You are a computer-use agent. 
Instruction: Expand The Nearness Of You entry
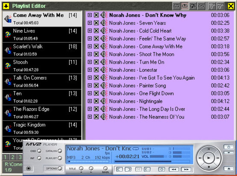coord(90,117)
